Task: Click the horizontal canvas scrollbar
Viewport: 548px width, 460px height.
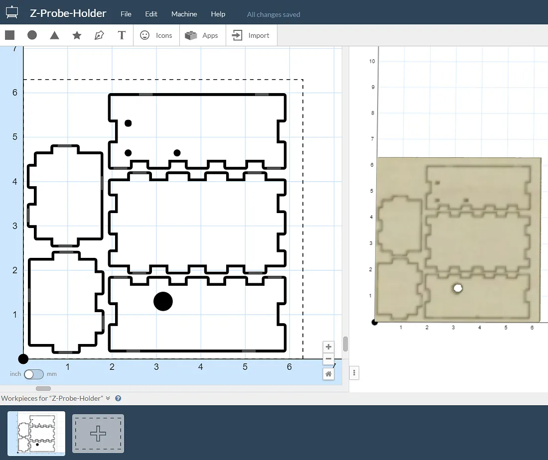Action: (x=43, y=388)
